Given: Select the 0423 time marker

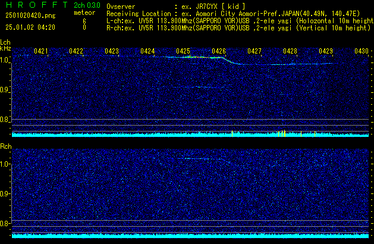Looking at the screenshot, I should tap(112, 51).
